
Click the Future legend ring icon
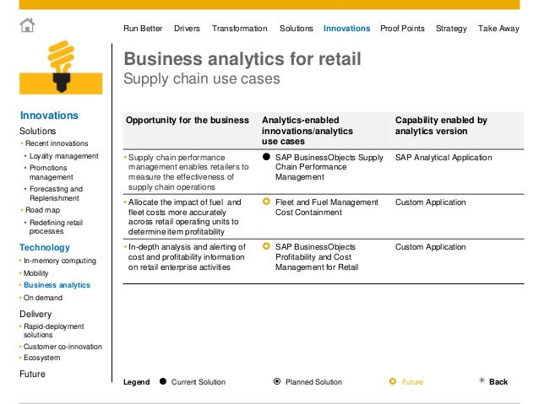point(393,381)
